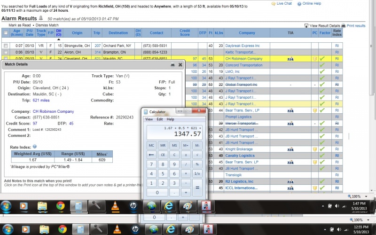Sort by the Credit Score column header
This screenshot has width=376, height=235.
tap(185, 32)
